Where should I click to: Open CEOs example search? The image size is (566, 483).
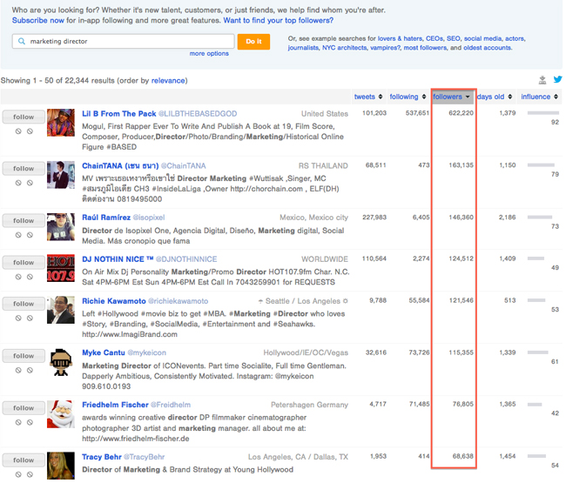click(435, 38)
